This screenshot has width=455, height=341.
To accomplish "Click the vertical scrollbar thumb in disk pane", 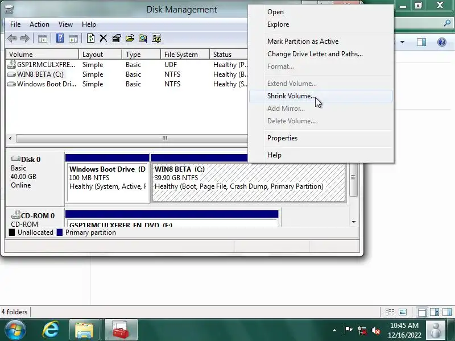I will (353, 177).
